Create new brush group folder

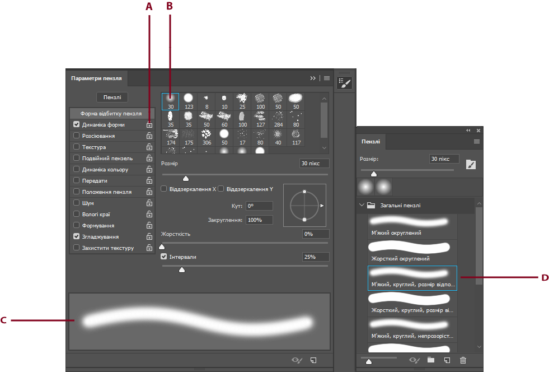(x=431, y=360)
